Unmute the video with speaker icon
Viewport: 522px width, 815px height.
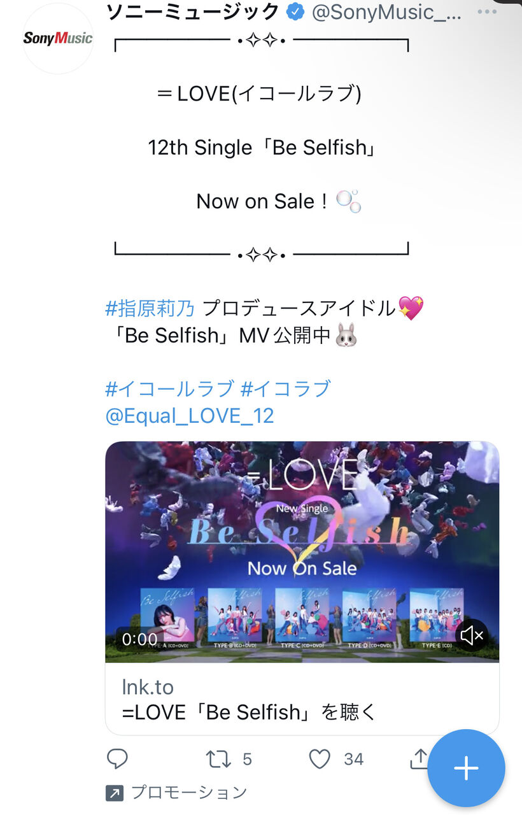click(x=472, y=635)
